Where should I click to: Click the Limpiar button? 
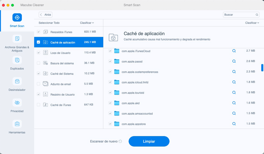(x=149, y=141)
